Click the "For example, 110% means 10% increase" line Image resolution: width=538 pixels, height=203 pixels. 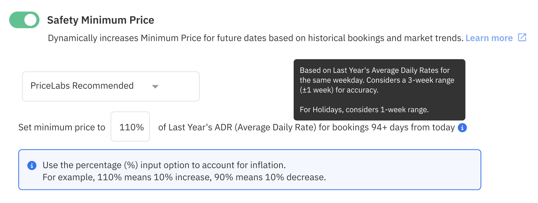pyautogui.click(x=184, y=178)
